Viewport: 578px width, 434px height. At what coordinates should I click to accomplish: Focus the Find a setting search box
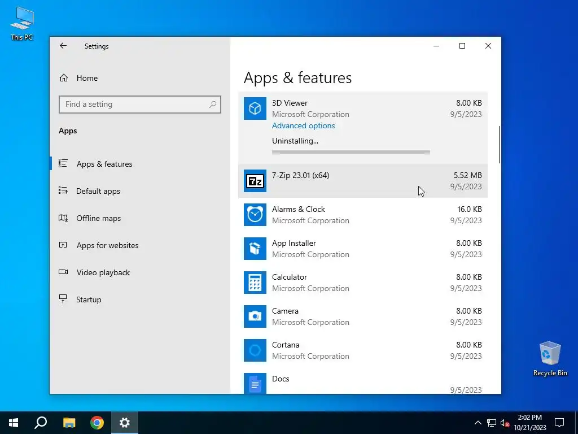140,105
